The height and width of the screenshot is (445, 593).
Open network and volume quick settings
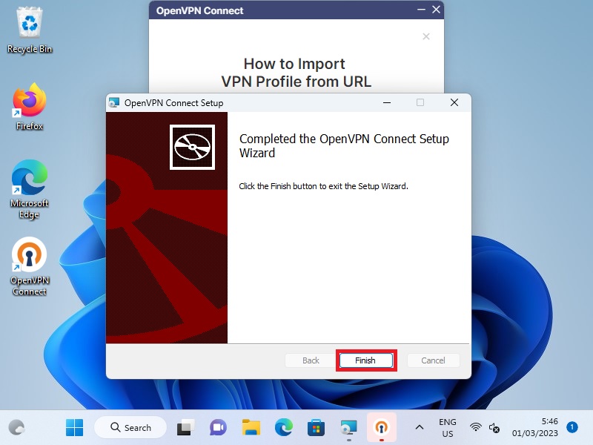486,428
